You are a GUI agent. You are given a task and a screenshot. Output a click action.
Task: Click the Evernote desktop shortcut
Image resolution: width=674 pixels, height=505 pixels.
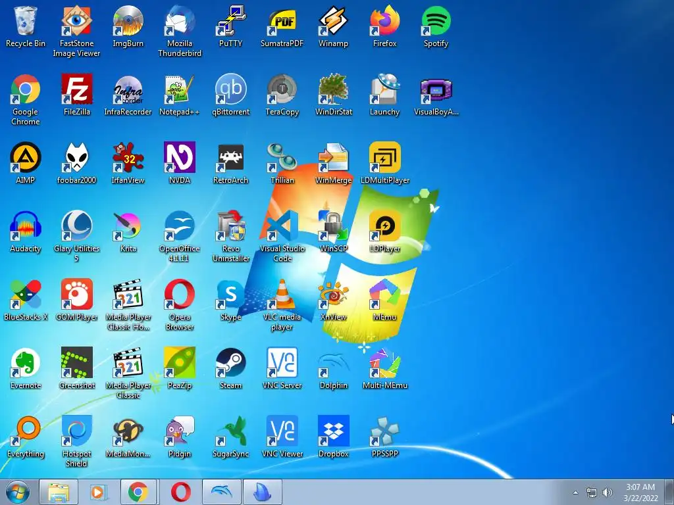[x=26, y=363]
